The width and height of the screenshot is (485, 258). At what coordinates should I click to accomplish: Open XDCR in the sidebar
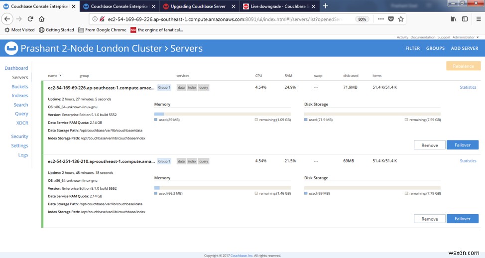tap(22, 123)
